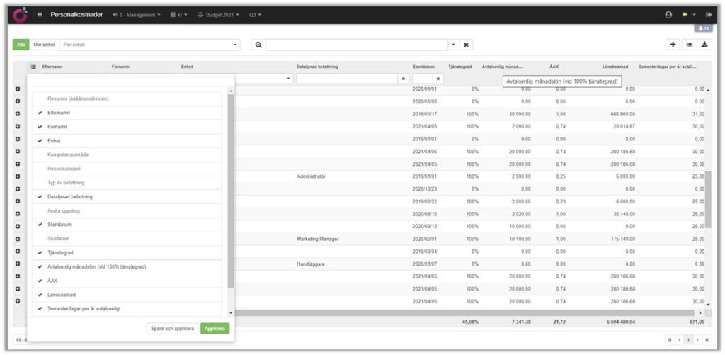This screenshot has width=725, height=355.
Task: Go to the first page icon
Action: [x=669, y=339]
